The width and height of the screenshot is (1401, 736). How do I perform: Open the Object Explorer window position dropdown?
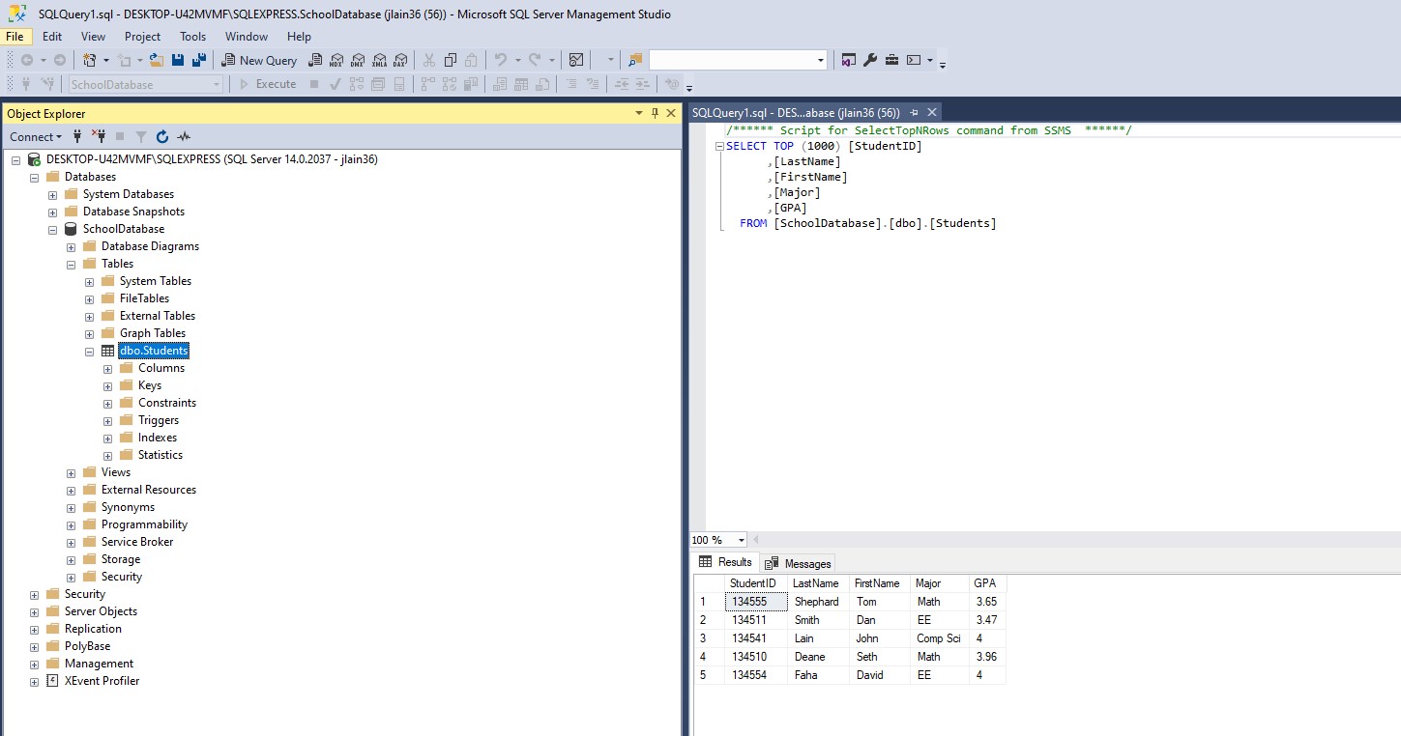click(639, 113)
